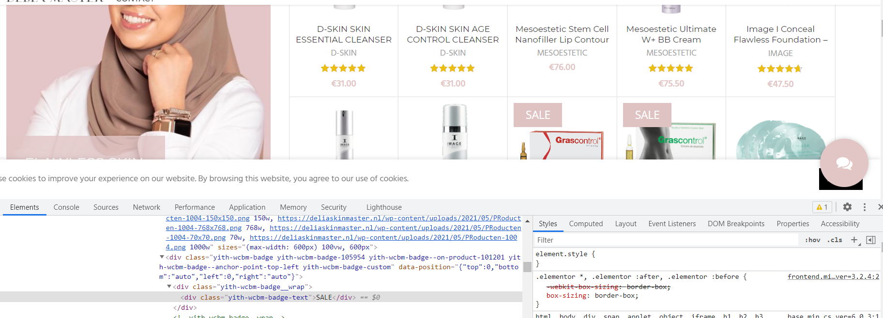This screenshot has height=318, width=883.
Task: Open the Event Listeners sub-tab
Action: (x=672, y=223)
